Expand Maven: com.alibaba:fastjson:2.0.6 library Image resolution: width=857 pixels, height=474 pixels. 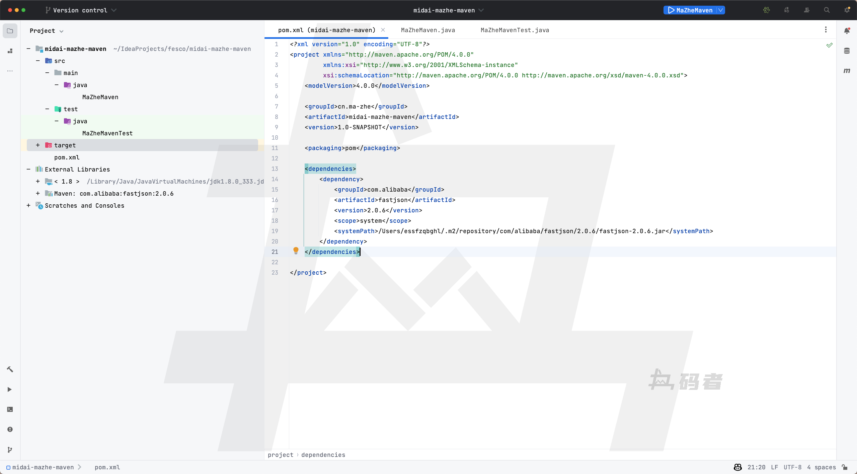click(38, 193)
